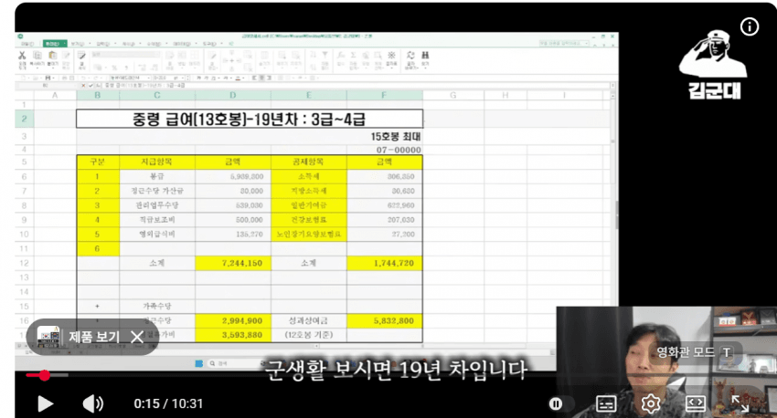Image resolution: width=777 pixels, height=418 pixels.
Task: Open the 편집 (Edit) ribbon tab
Action: (54, 44)
